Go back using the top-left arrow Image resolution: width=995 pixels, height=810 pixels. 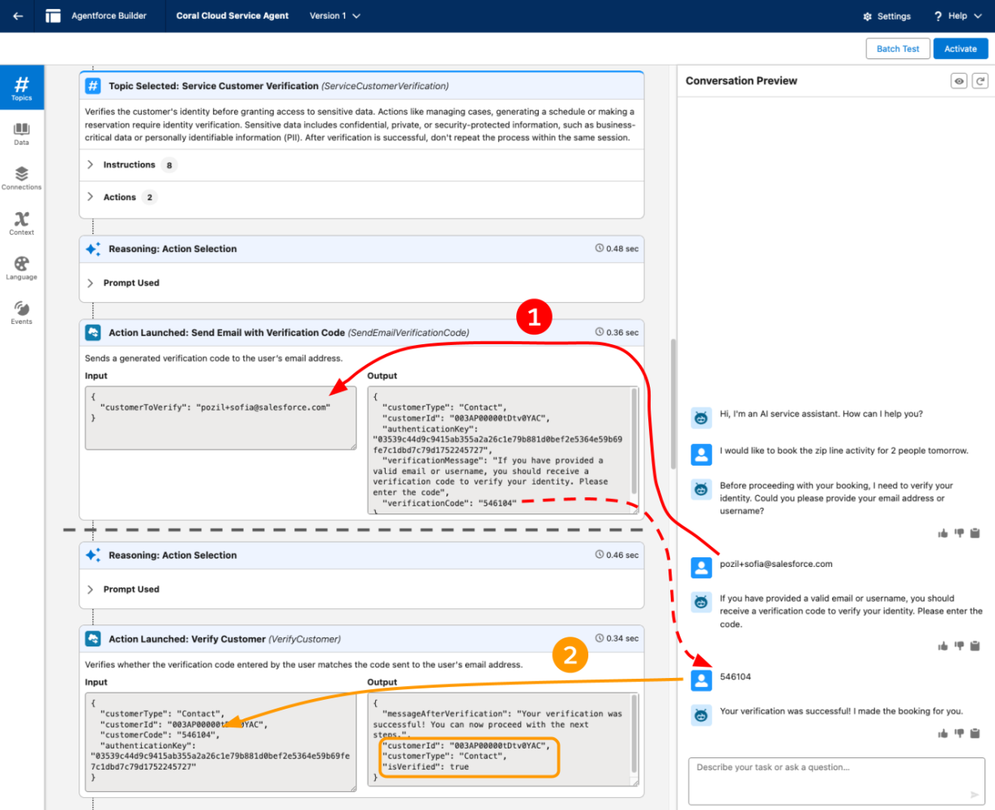[18, 16]
